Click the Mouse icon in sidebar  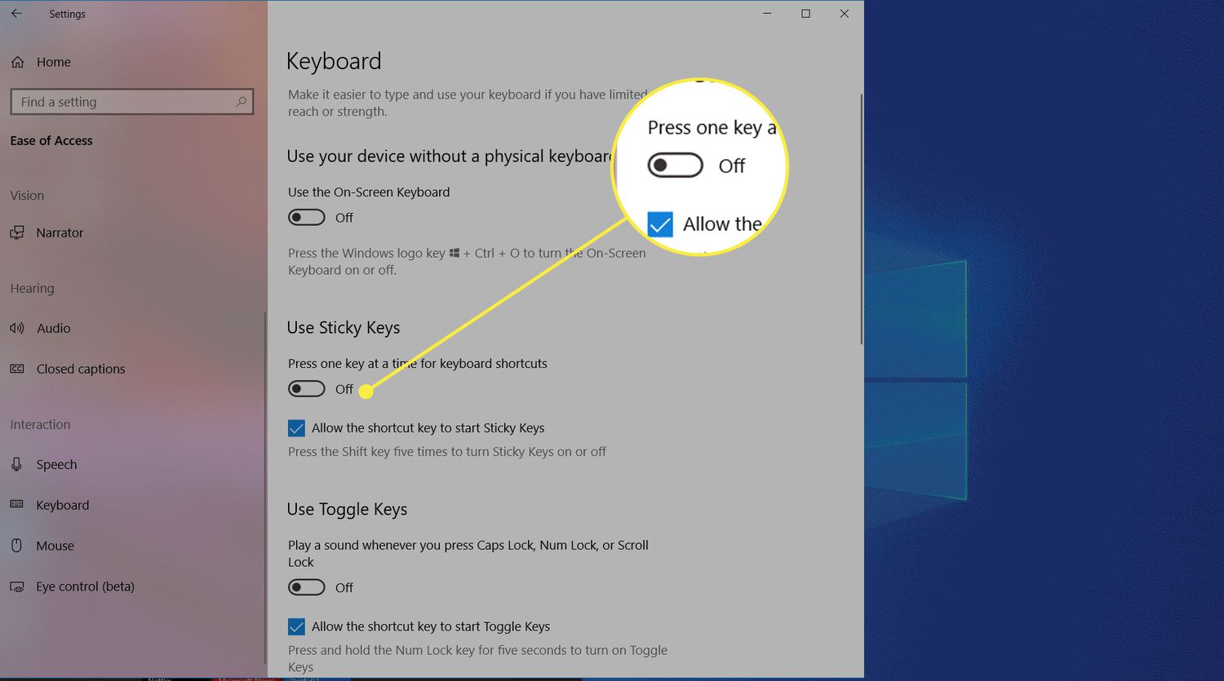[x=17, y=546]
